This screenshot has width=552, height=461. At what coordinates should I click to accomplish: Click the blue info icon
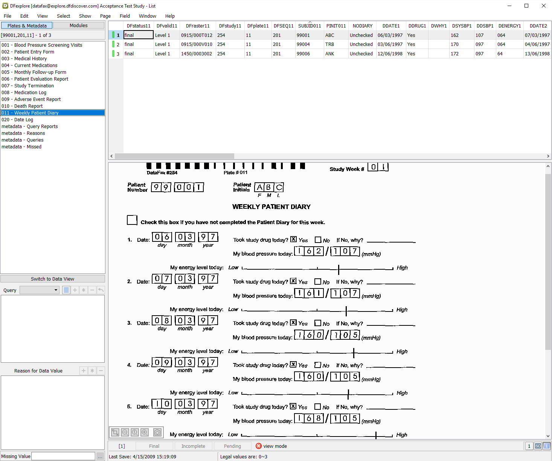(x=546, y=446)
